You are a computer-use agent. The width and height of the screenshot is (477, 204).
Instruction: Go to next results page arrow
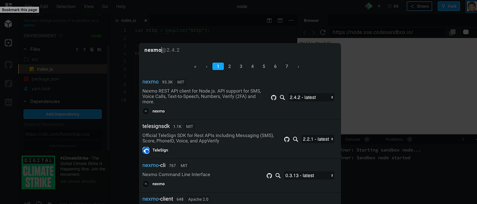click(x=298, y=66)
